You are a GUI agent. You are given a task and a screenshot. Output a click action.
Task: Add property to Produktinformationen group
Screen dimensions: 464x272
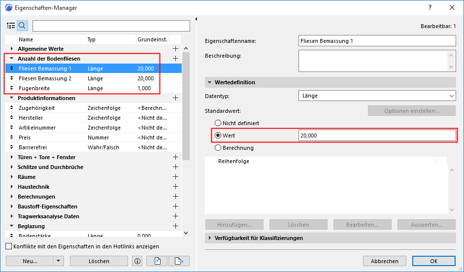[175, 98]
